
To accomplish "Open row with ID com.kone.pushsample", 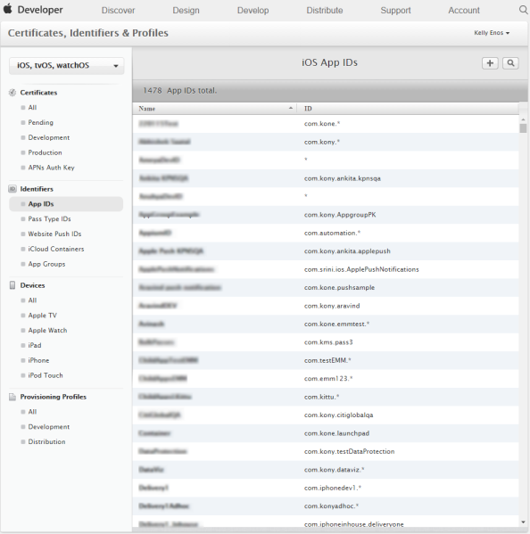I will pyautogui.click(x=326, y=288).
